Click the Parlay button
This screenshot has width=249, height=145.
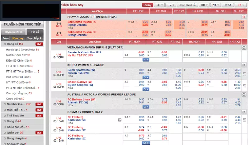point(147,5)
